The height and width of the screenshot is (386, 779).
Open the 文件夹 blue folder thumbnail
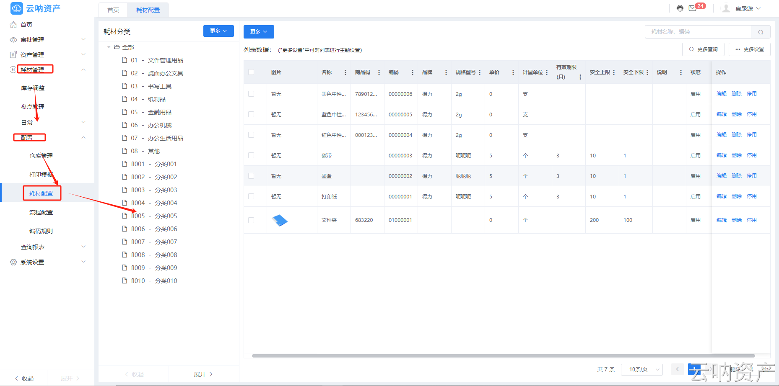click(280, 220)
